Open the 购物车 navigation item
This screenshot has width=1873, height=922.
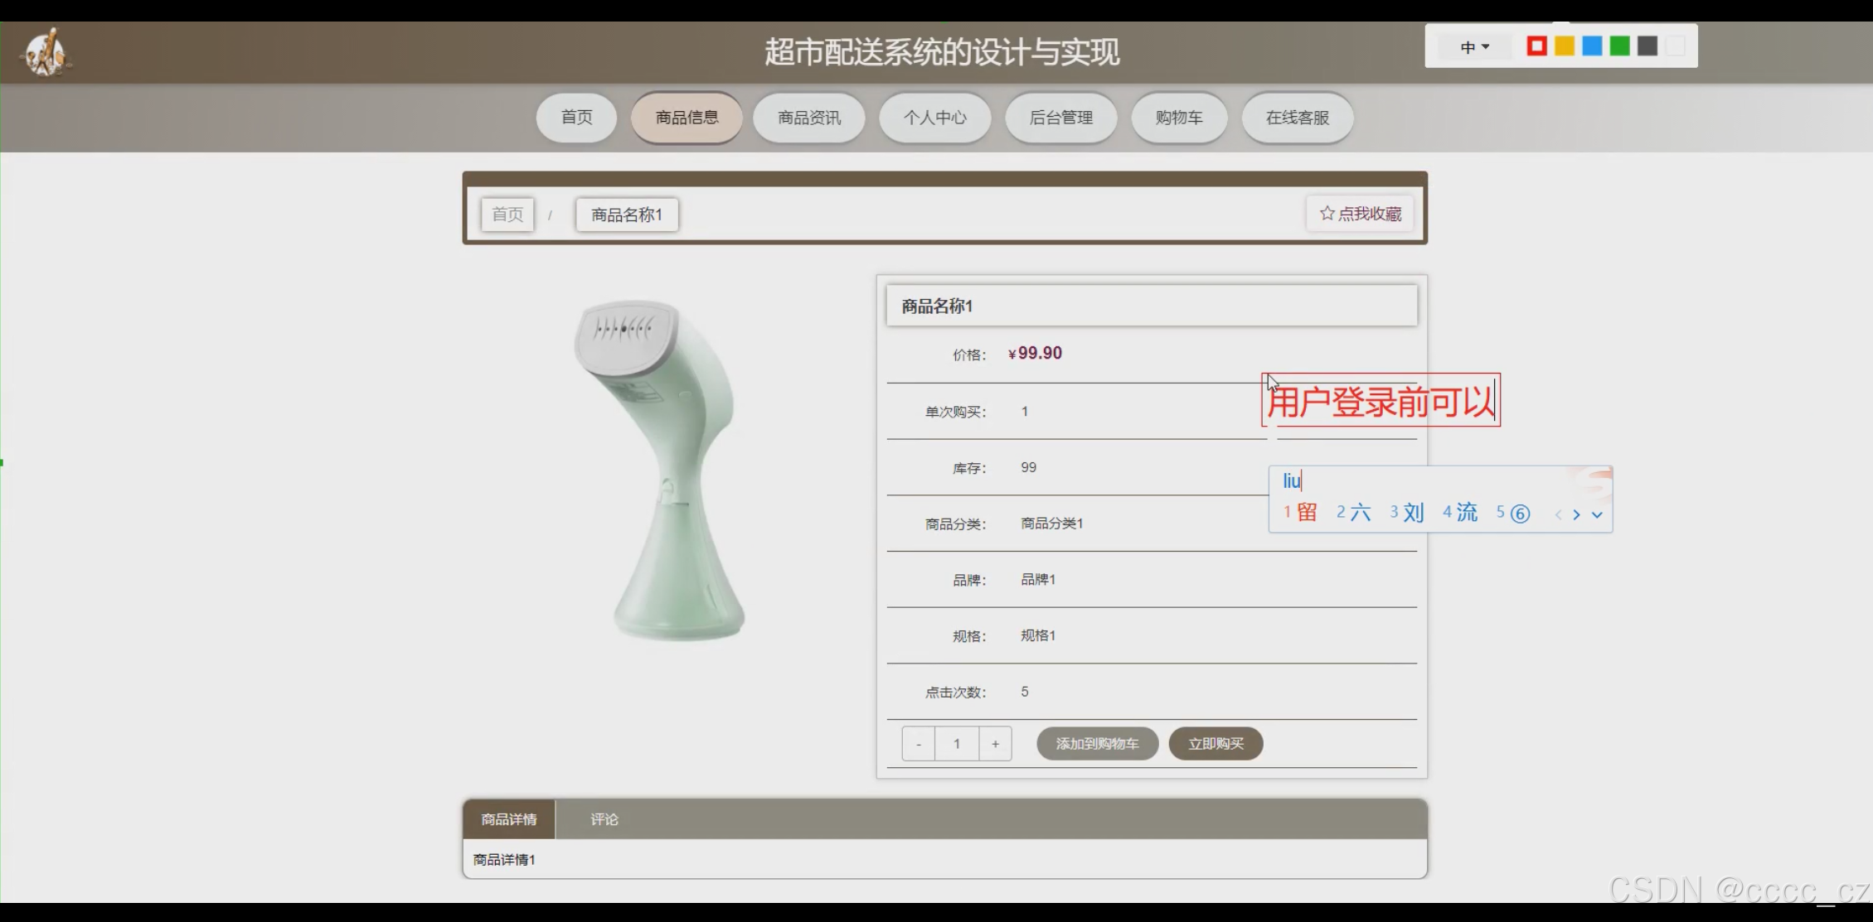pos(1178,118)
